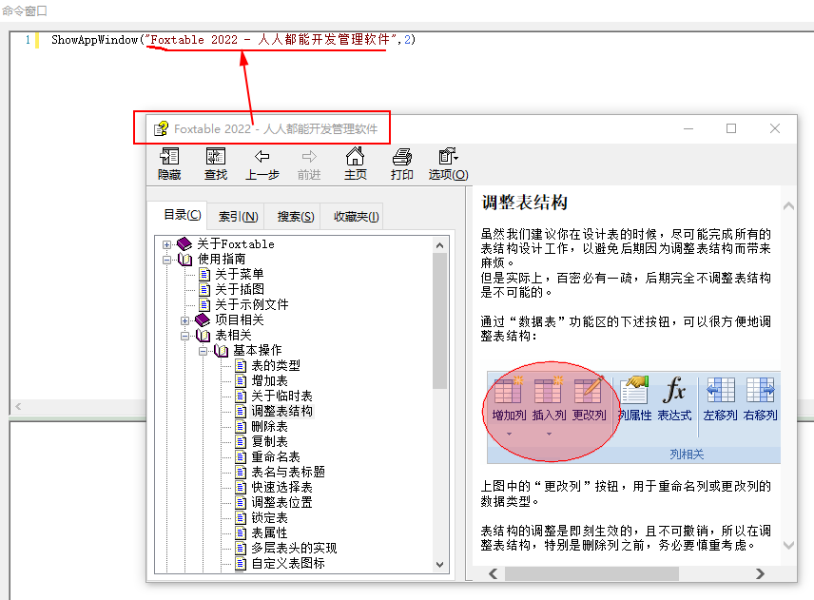Click the page icon beside 表的类型
The height and width of the screenshot is (600, 814).
coord(241,365)
